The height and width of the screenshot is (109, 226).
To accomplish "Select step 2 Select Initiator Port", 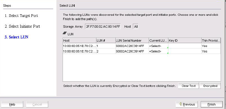I will pos(22,26).
